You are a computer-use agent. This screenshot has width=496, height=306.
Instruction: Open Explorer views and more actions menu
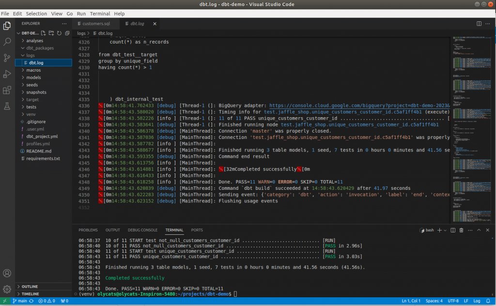click(x=64, y=23)
